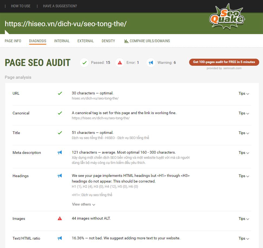Viewport: 263px width, 248px height.
Task: Click the warning megaphone beside Meta description
Action: [x=60, y=153]
